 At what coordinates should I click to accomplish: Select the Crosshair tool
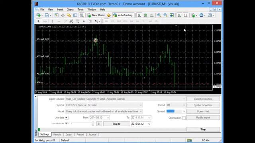[45, 21]
